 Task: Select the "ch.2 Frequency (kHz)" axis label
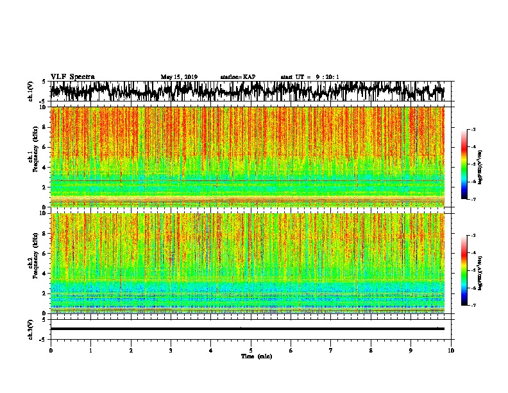(33, 256)
